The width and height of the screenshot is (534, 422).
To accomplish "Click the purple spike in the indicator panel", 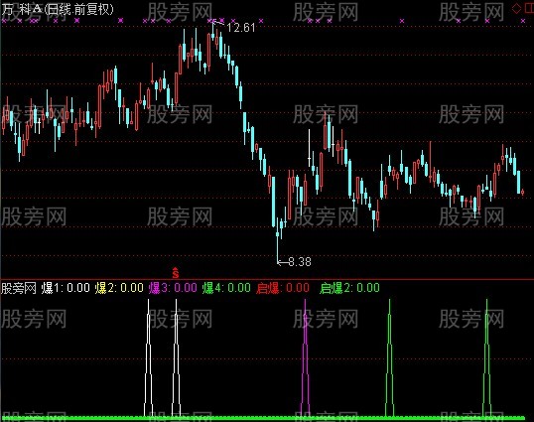I will pyautogui.click(x=305, y=357).
